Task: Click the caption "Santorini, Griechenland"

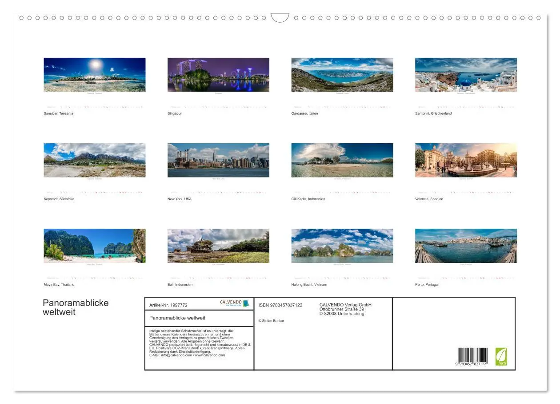Action: pos(433,113)
